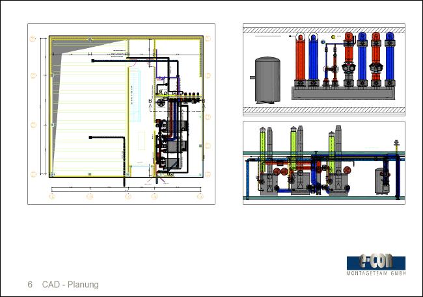Click the e-con Montageteam GmbH logo

coord(376,262)
